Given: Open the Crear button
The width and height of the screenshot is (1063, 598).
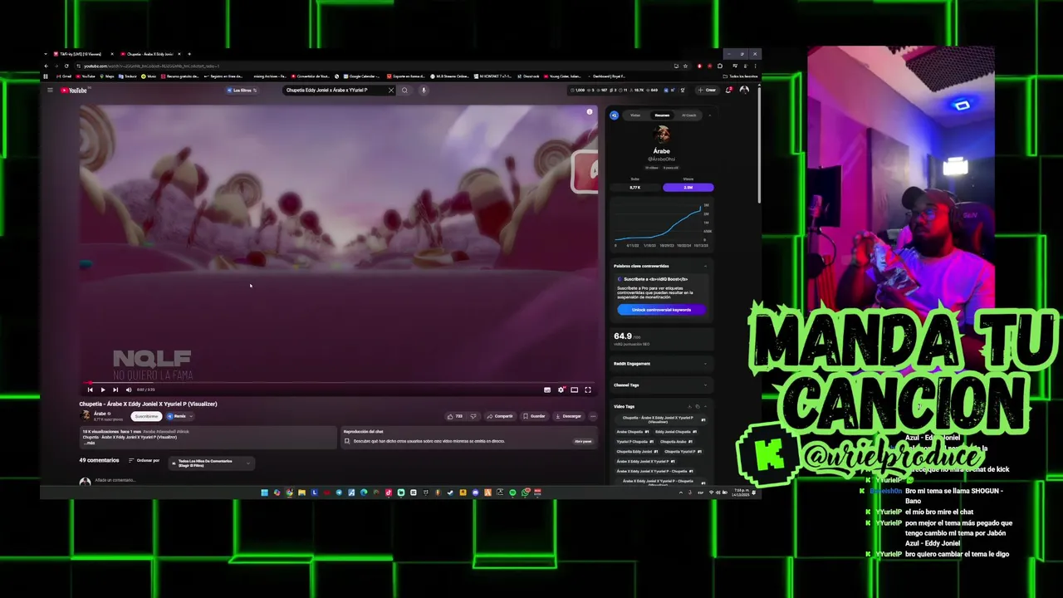Looking at the screenshot, I should pos(707,90).
